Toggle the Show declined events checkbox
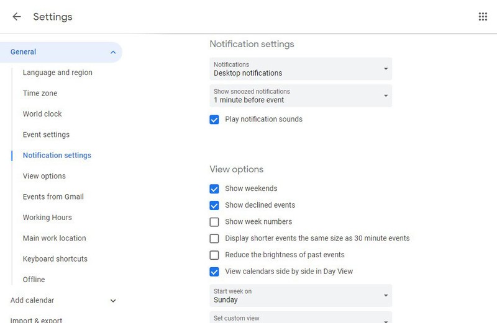 click(214, 205)
